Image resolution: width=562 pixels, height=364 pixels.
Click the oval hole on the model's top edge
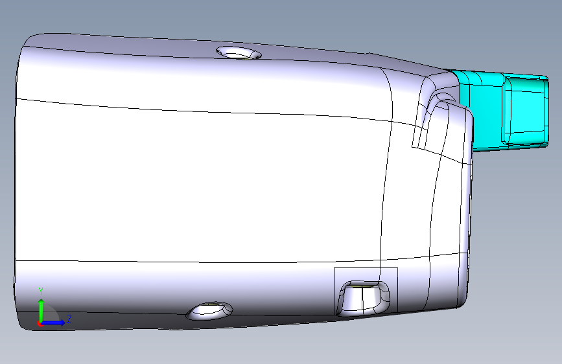click(x=239, y=53)
